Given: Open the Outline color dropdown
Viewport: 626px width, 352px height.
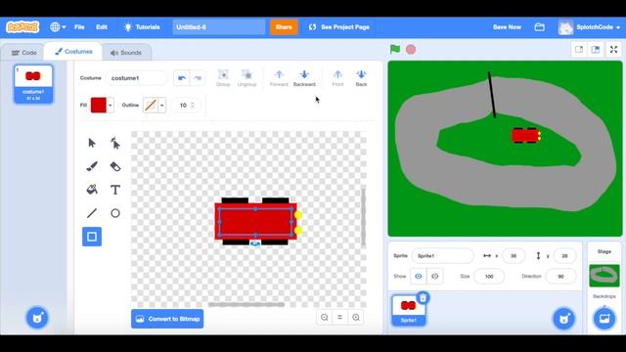Looking at the screenshot, I should (161, 106).
